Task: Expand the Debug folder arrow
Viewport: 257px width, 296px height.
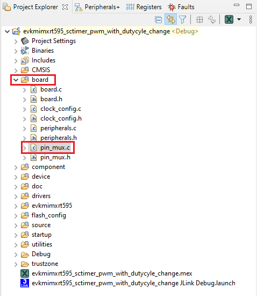Action: (16, 255)
